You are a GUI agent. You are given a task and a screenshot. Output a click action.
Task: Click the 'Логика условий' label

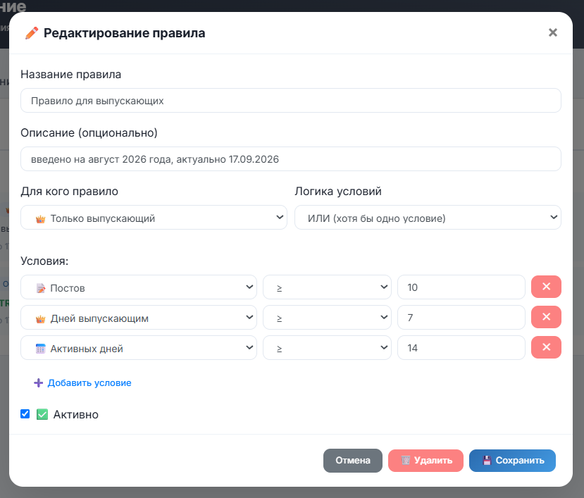click(x=338, y=191)
